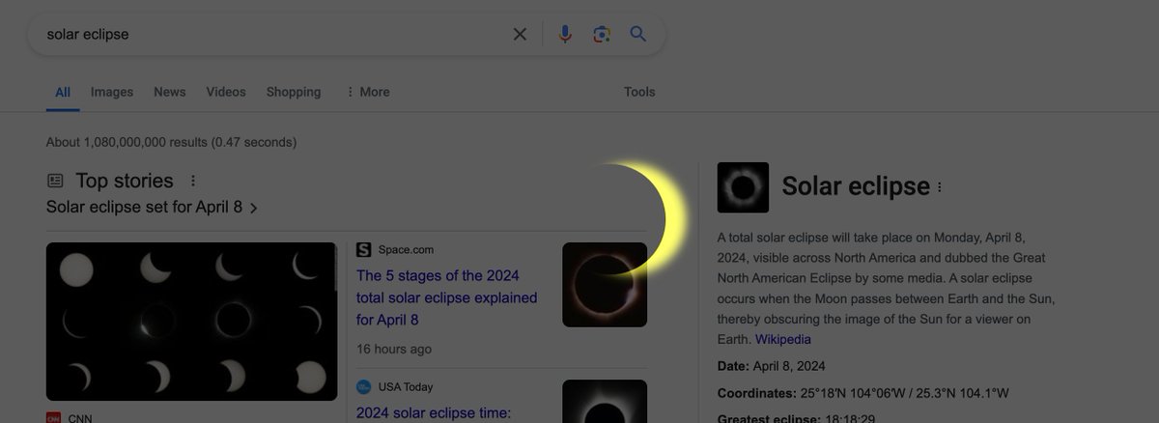
Task: Switch to the Images tab
Action: 112,92
